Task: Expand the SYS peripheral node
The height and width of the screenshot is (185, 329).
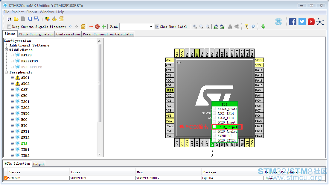Action: click(x=12, y=144)
